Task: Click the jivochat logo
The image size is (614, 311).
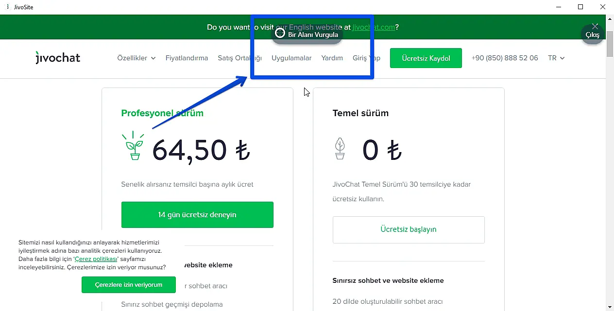Action: [58, 58]
